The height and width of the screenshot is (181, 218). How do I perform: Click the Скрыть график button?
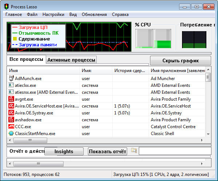pyautogui.click(x=181, y=60)
